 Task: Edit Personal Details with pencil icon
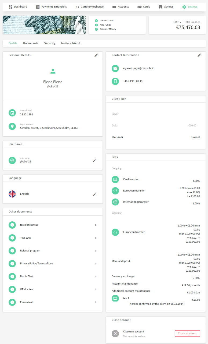(96, 55)
